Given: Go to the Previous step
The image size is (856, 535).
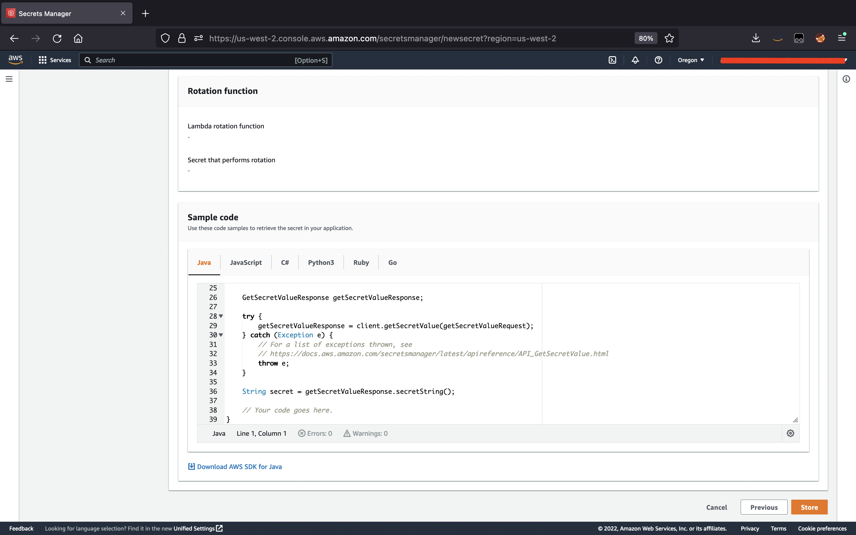Looking at the screenshot, I should pos(764,507).
